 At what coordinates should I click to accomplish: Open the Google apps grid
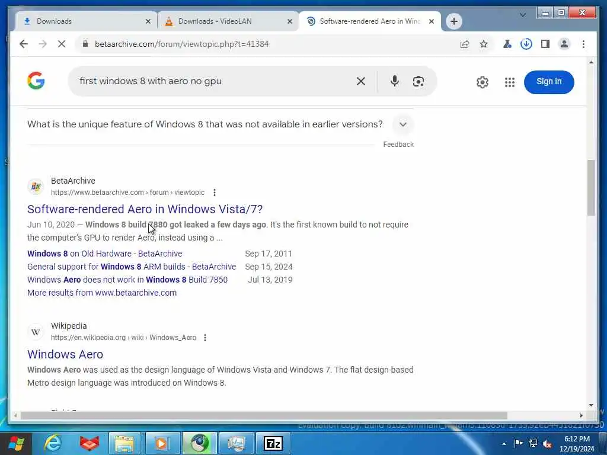coord(509,82)
